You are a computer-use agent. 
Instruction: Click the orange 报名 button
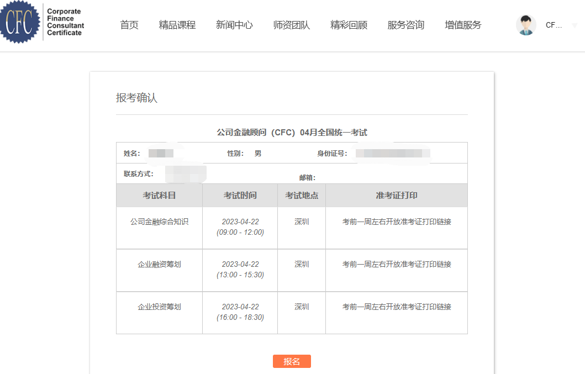(292, 361)
